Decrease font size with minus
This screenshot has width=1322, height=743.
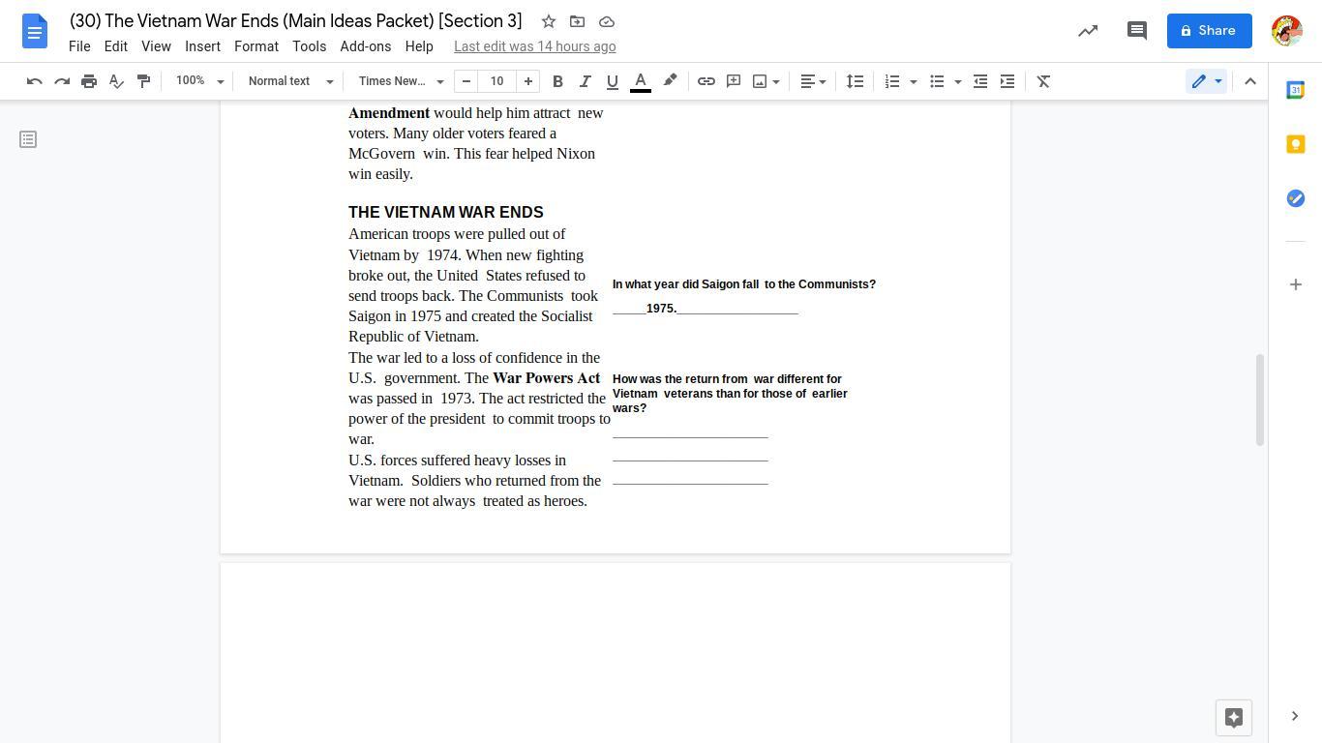[x=466, y=81]
